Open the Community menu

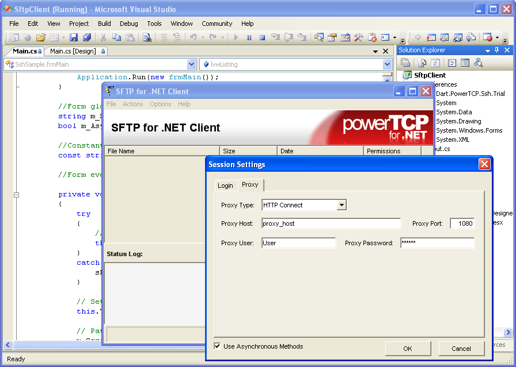tap(217, 24)
